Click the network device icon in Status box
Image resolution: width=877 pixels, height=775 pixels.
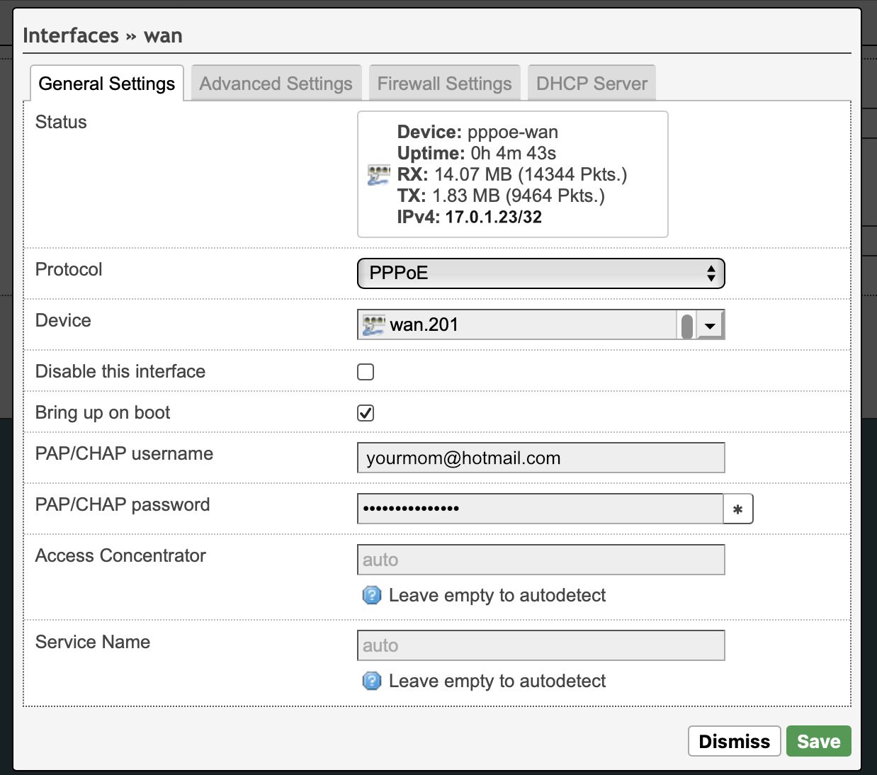coord(379,175)
